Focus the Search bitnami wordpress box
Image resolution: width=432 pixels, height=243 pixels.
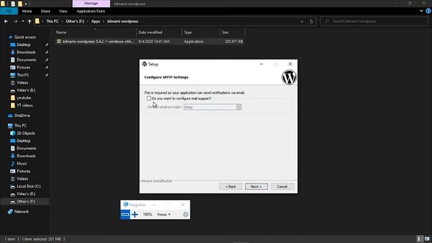click(x=374, y=21)
